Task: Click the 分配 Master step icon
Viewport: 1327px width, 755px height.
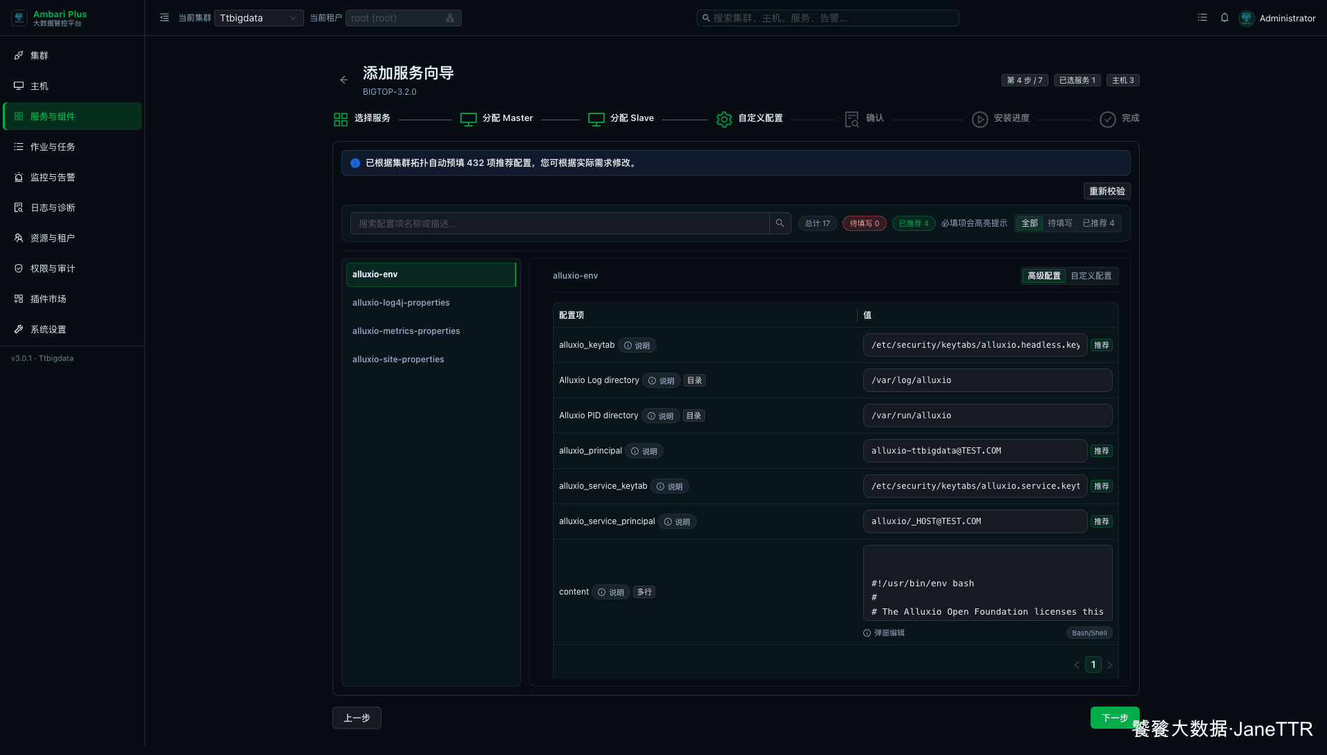Action: (x=469, y=120)
